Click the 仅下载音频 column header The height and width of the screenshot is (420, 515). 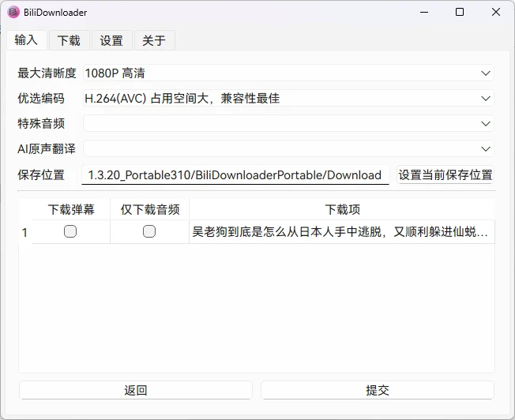point(150,209)
